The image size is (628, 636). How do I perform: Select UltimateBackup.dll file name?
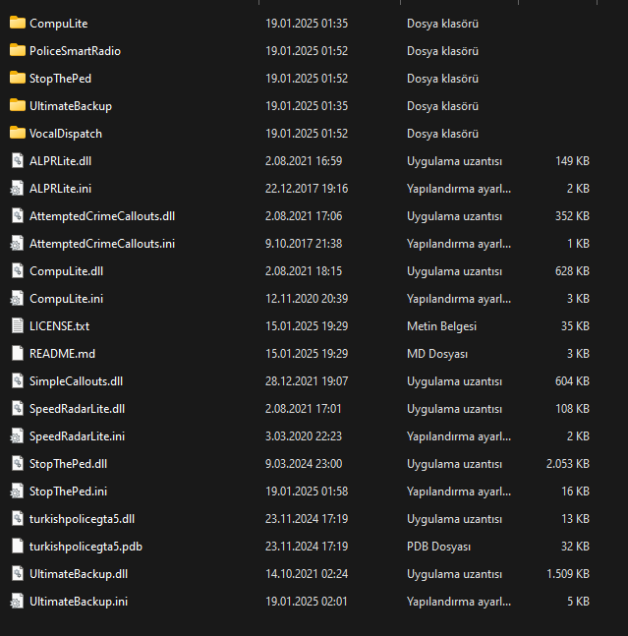point(79,575)
